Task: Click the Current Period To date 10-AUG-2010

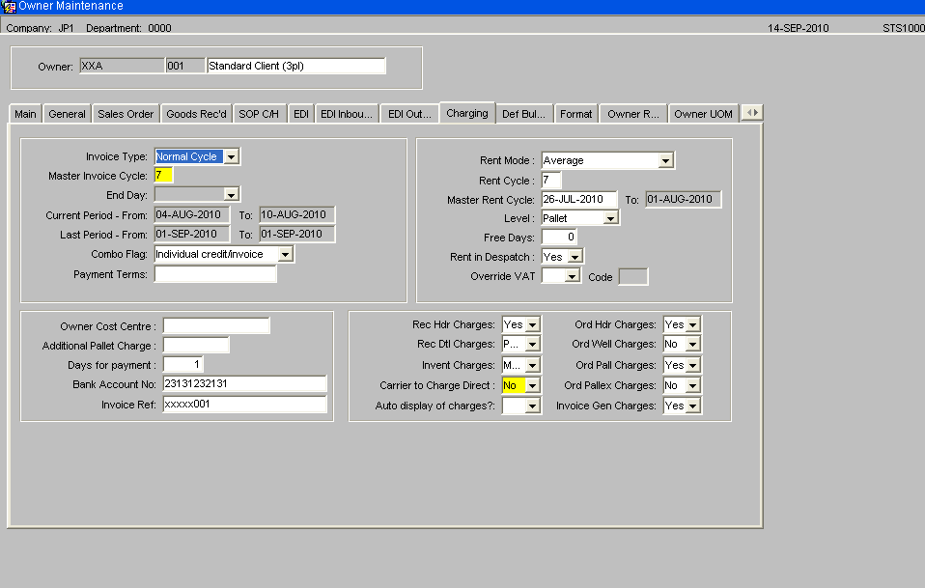Action: click(297, 214)
